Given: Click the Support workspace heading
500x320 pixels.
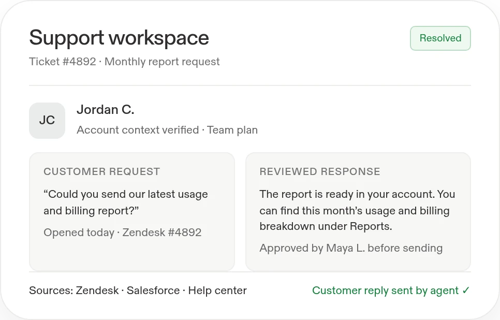Looking at the screenshot, I should point(119,38).
